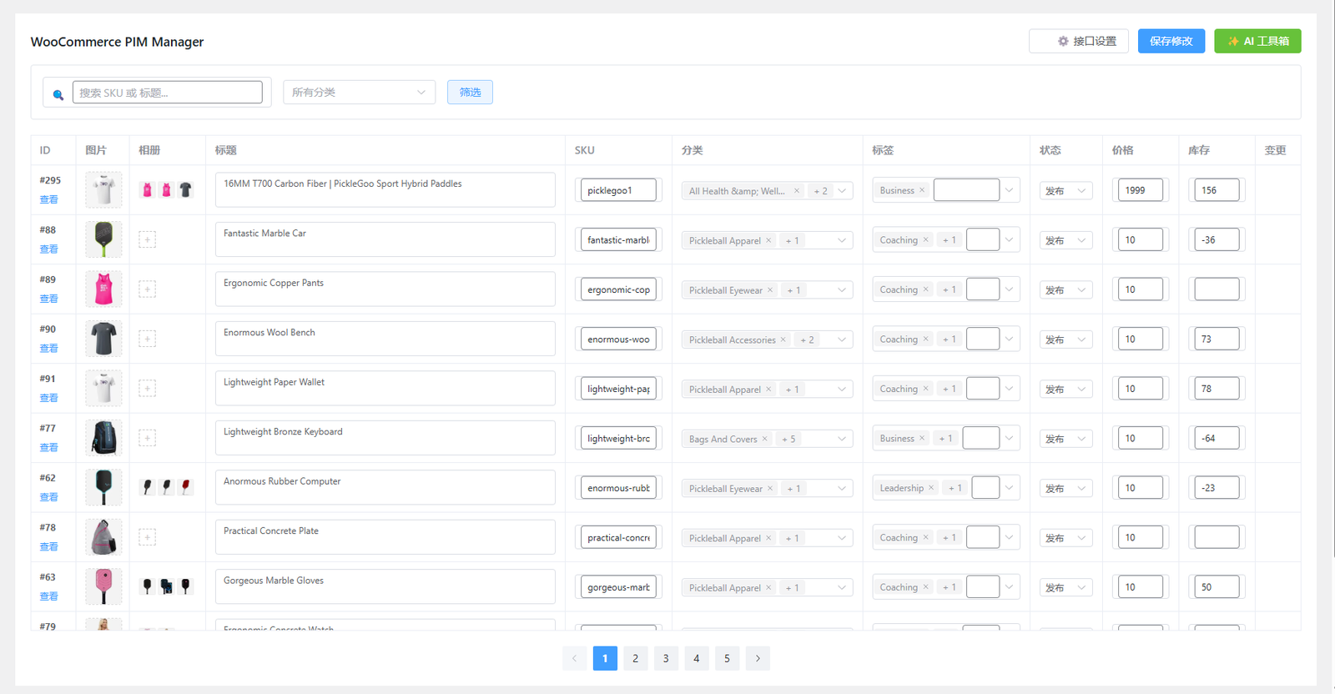This screenshot has width=1335, height=694.
Task: Open the AI 工具箱 toolbox
Action: [x=1257, y=41]
